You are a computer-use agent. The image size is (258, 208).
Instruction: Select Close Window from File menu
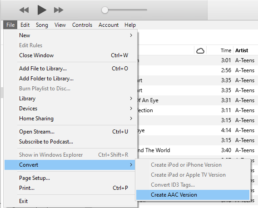[70, 55]
